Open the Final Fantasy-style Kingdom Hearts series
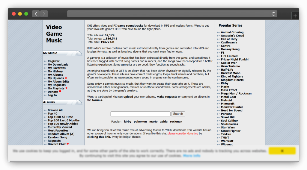This screenshot has height=170, width=307. pyautogui.click(x=232, y=80)
